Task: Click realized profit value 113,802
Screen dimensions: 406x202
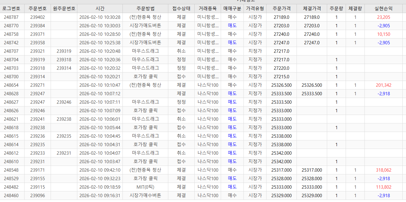Action: point(384,187)
